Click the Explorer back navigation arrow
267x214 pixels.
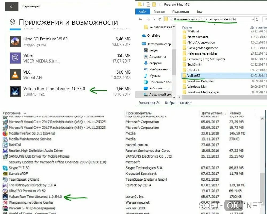pos(140,19)
